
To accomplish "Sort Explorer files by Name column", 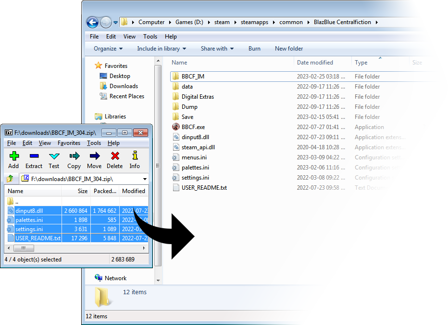I will pos(179,63).
